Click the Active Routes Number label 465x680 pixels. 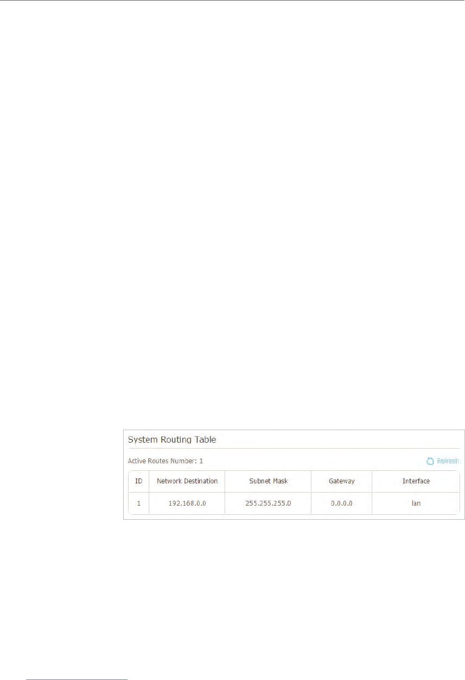(x=165, y=461)
